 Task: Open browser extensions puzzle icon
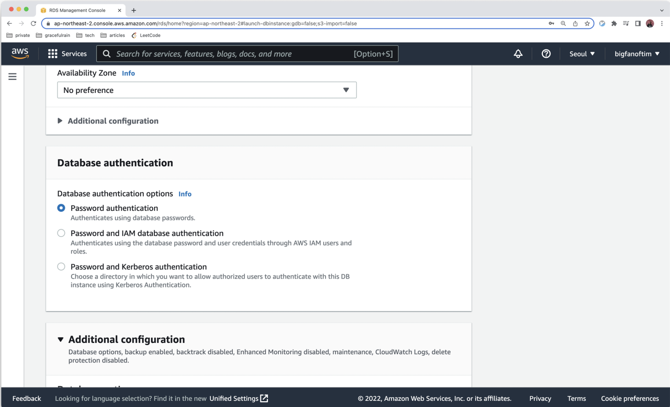614,23
